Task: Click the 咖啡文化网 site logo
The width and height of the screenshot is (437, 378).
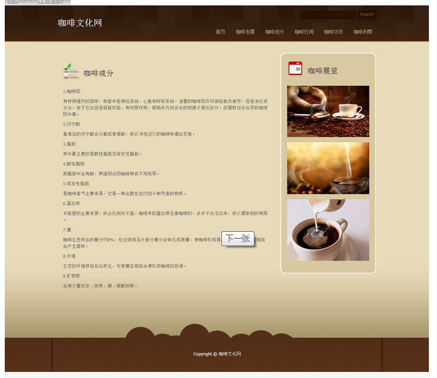Action: click(80, 23)
